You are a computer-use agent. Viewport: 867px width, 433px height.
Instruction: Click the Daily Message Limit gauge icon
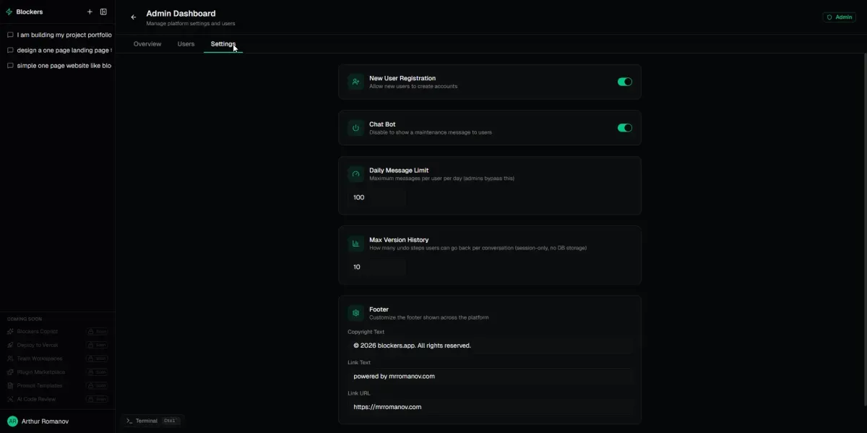click(355, 174)
